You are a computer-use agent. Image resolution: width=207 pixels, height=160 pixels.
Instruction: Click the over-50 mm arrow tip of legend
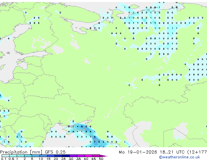[104, 156]
